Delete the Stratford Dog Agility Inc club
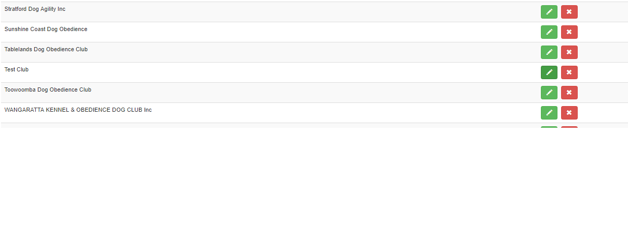Image resolution: width=628 pixels, height=238 pixels. pyautogui.click(x=569, y=12)
